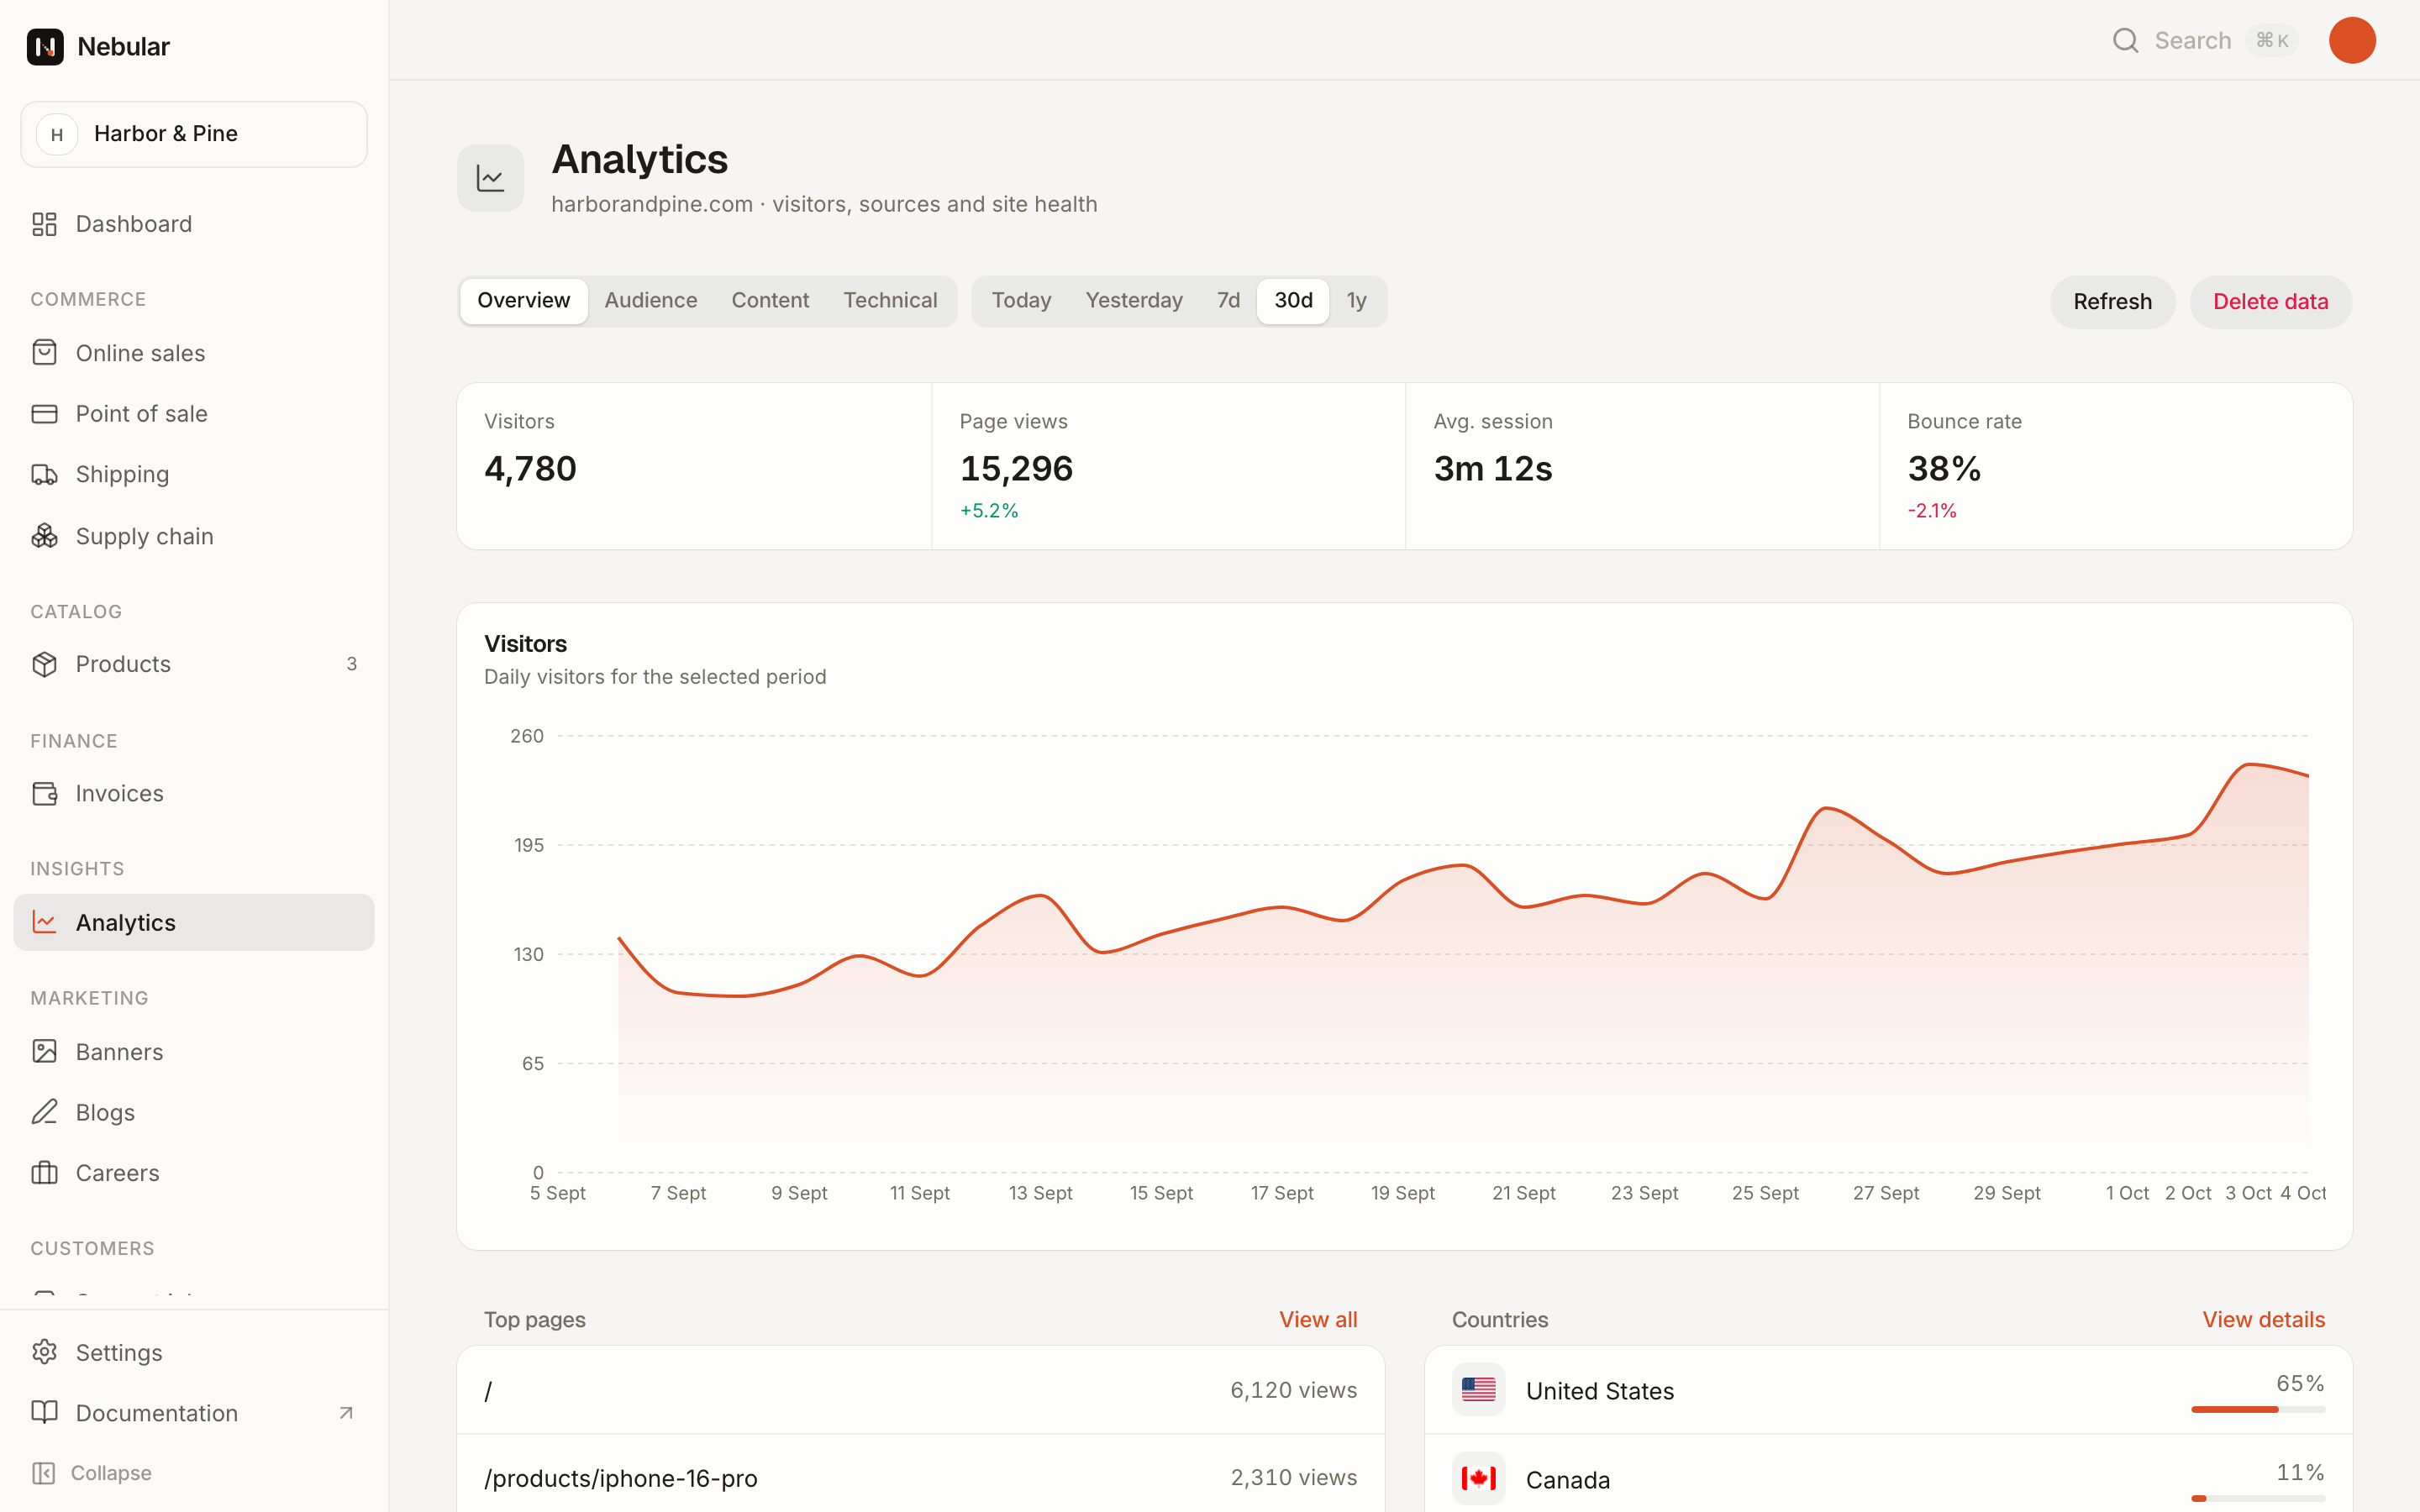The image size is (2420, 1512).
Task: Open Supply chain in sidebar
Action: [194, 536]
